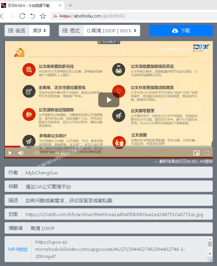The image size is (217, 266).
Task: Click the MP4地址 link label
Action: point(18,249)
